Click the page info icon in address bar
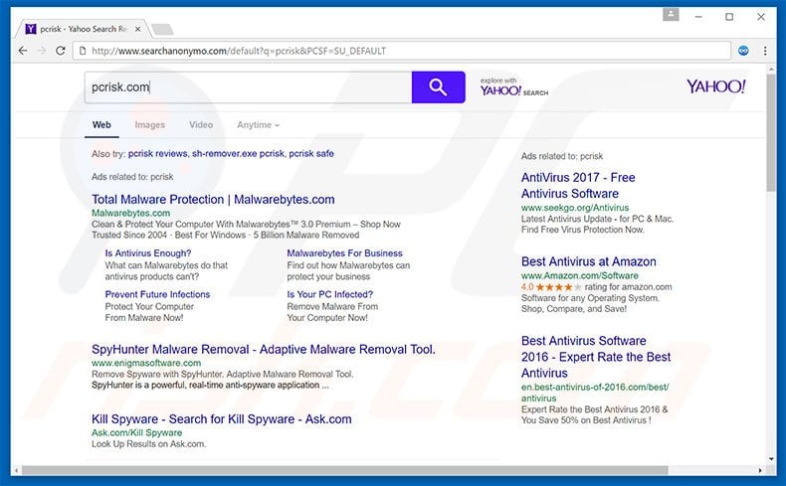 (x=83, y=51)
